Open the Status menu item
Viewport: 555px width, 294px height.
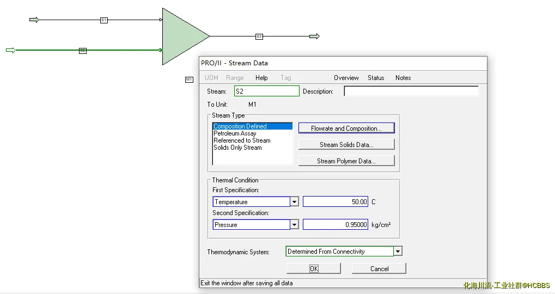(376, 78)
